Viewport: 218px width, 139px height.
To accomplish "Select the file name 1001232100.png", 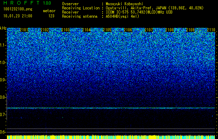I will click(18, 9).
